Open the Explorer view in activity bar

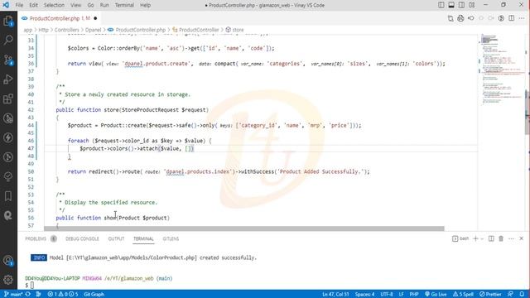point(8,22)
